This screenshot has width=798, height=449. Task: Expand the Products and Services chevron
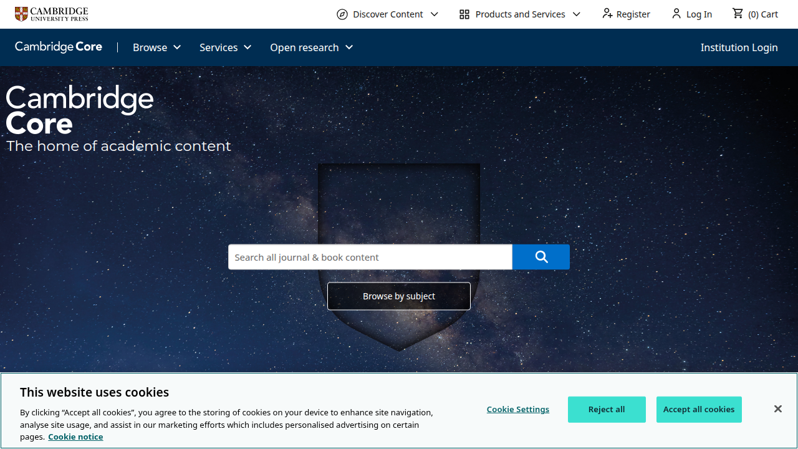(x=577, y=14)
